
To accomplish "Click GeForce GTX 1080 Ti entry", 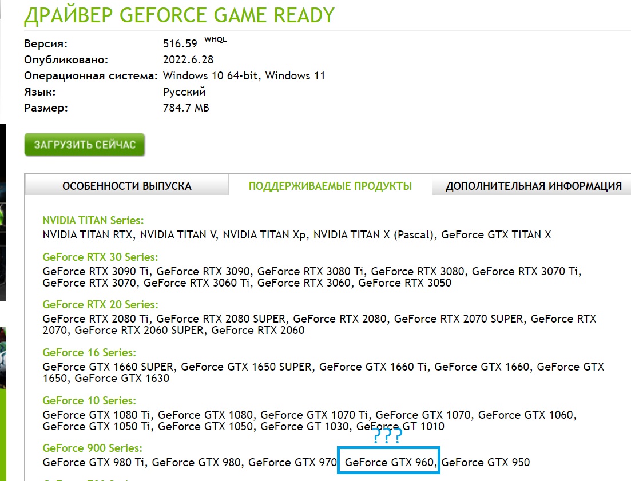I will click(96, 415).
